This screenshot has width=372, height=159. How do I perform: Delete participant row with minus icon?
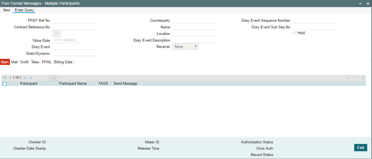click(356, 78)
